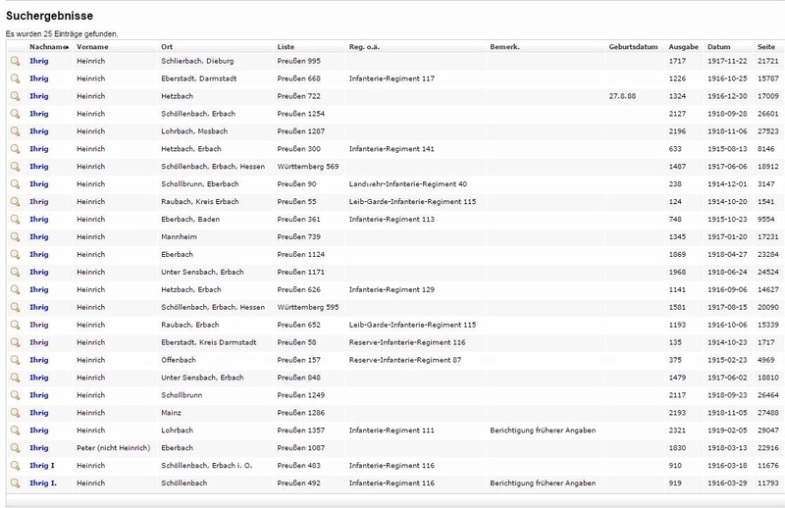Open Ihrig link in Mainz row
Image resolution: width=785 pixels, height=508 pixels.
tap(38, 413)
